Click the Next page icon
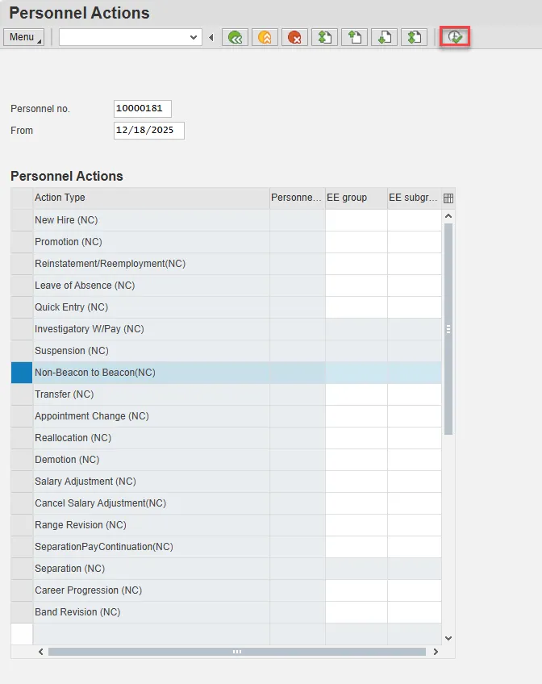Screen dimensions: 542x684 click(x=384, y=37)
